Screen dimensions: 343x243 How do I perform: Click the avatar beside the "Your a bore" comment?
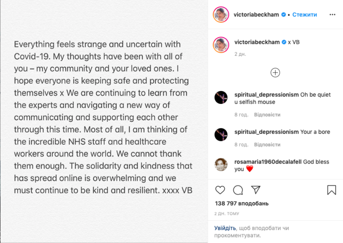221,134
